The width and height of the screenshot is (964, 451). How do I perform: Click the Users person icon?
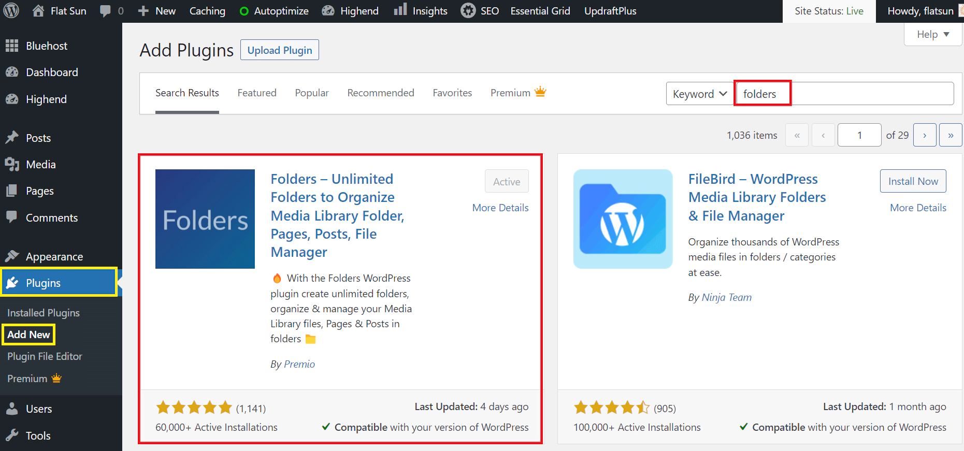click(x=12, y=409)
